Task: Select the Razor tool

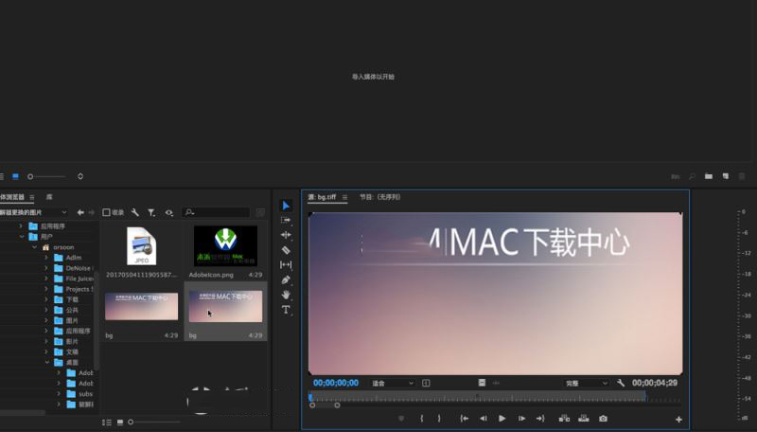Action: coord(286,250)
